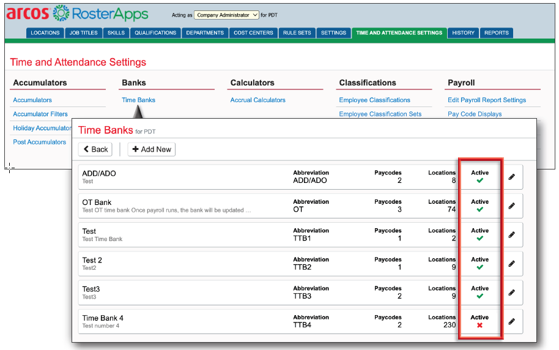
Task: Open the Accumulators link
Action: pos(32,100)
